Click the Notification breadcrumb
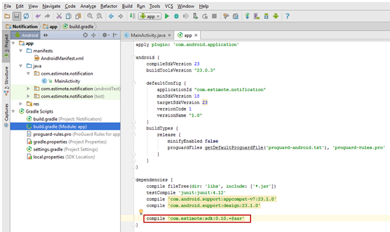The image size is (390, 232). 22,26
